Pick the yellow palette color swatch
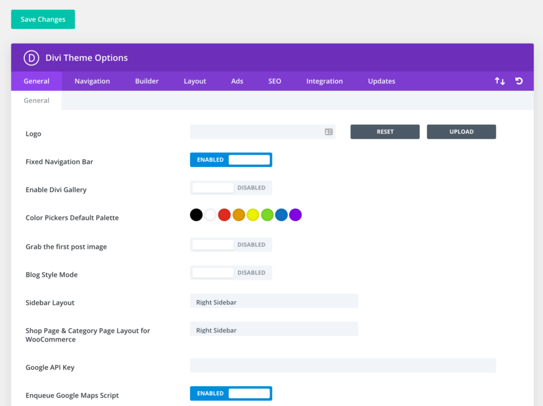 253,215
